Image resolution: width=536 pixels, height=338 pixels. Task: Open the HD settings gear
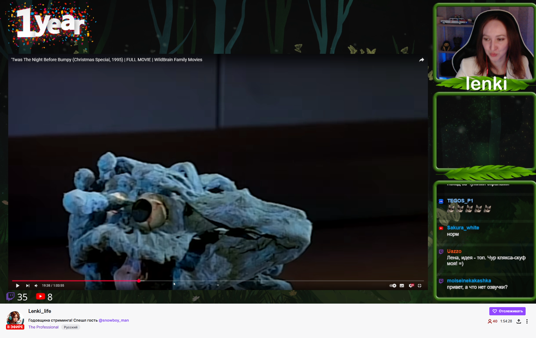tap(411, 286)
